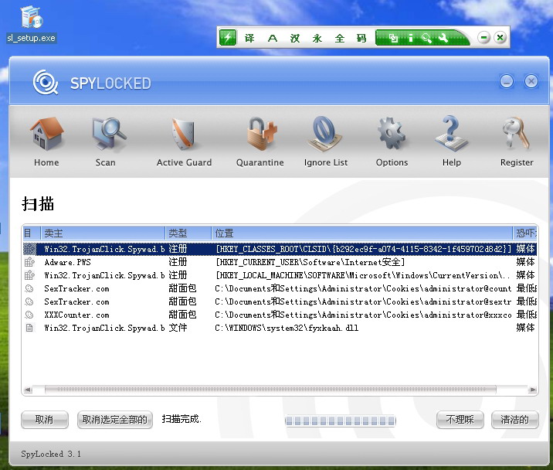553x470 pixels.
Task: Open the Help question mark icon
Action: point(451,134)
